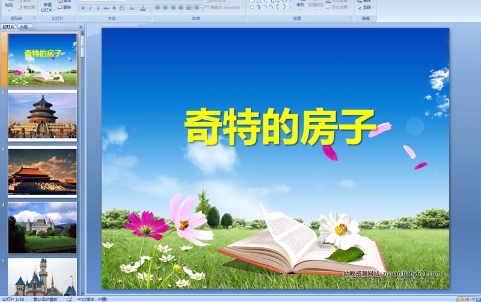481x302 pixels.
Task: Pick arc shape in shapes gallery
Action: 265,7
